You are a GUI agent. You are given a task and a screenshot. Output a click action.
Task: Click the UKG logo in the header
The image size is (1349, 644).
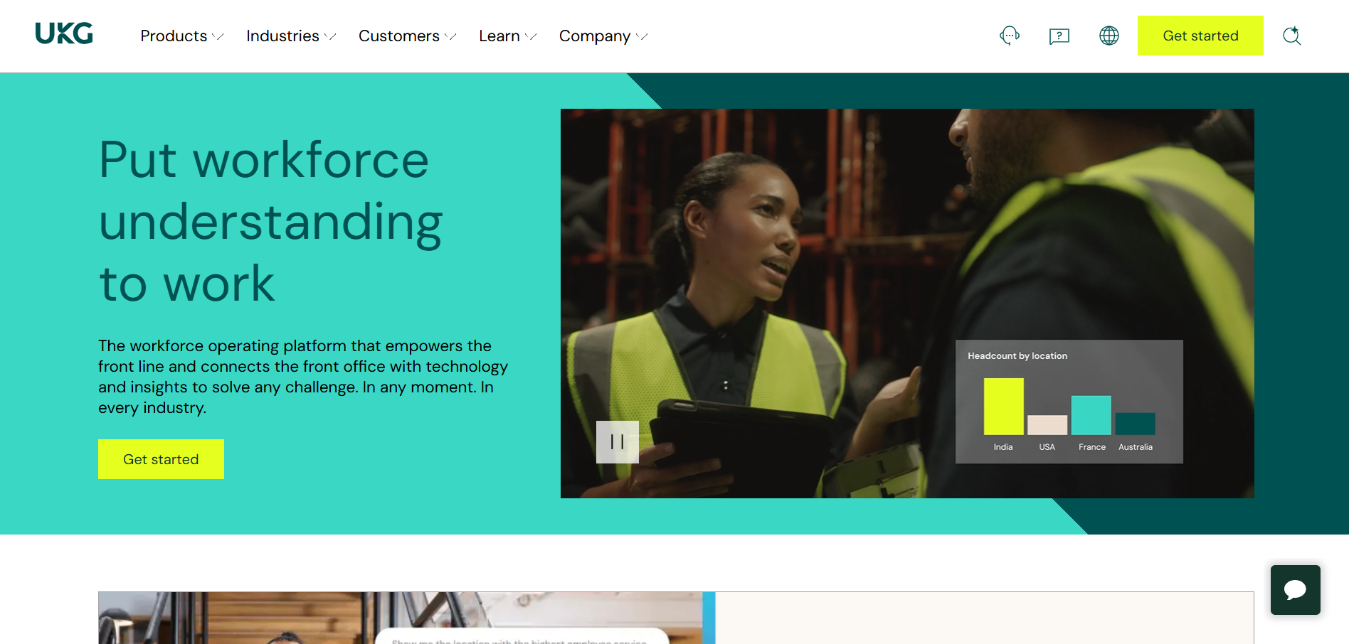(x=64, y=33)
